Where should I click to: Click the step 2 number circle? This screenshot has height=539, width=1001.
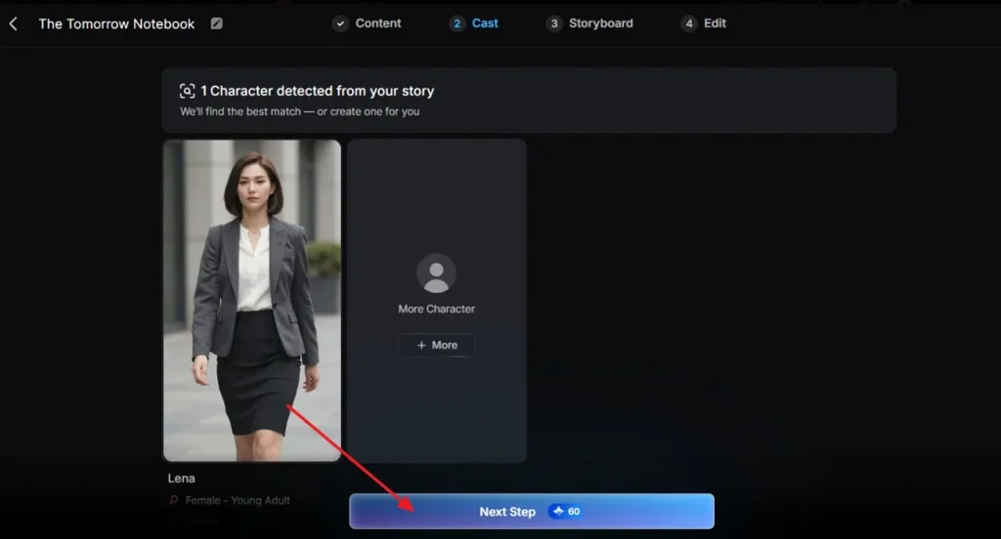457,23
